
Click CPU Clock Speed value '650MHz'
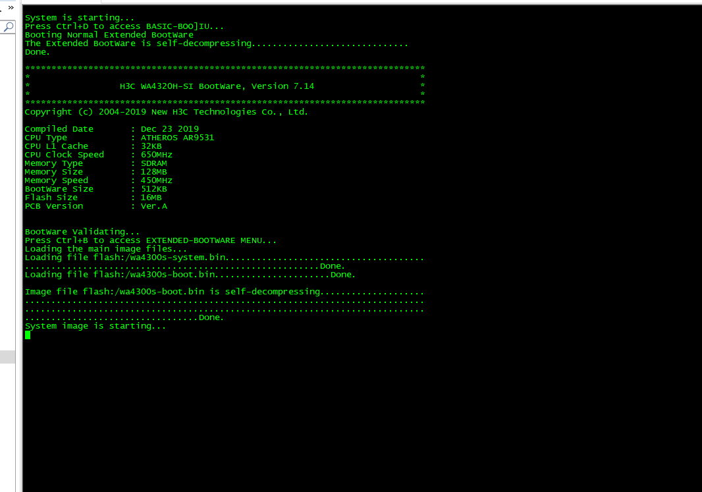click(x=157, y=155)
